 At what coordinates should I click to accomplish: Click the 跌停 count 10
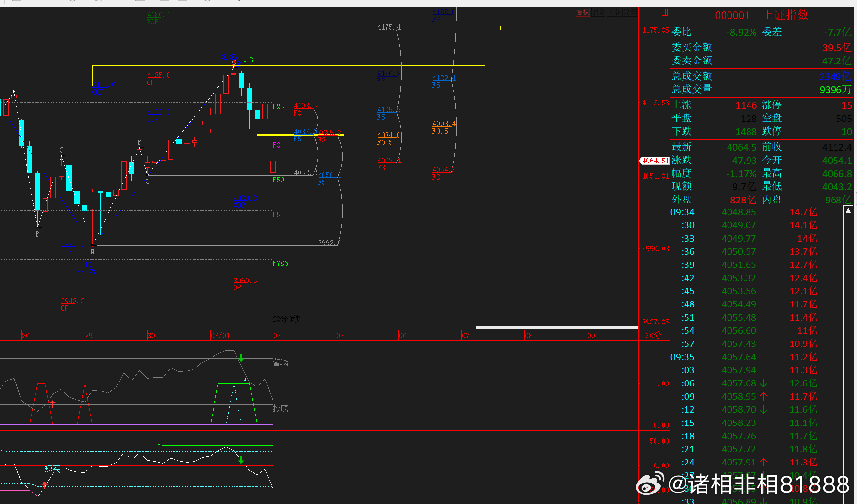pos(847,132)
